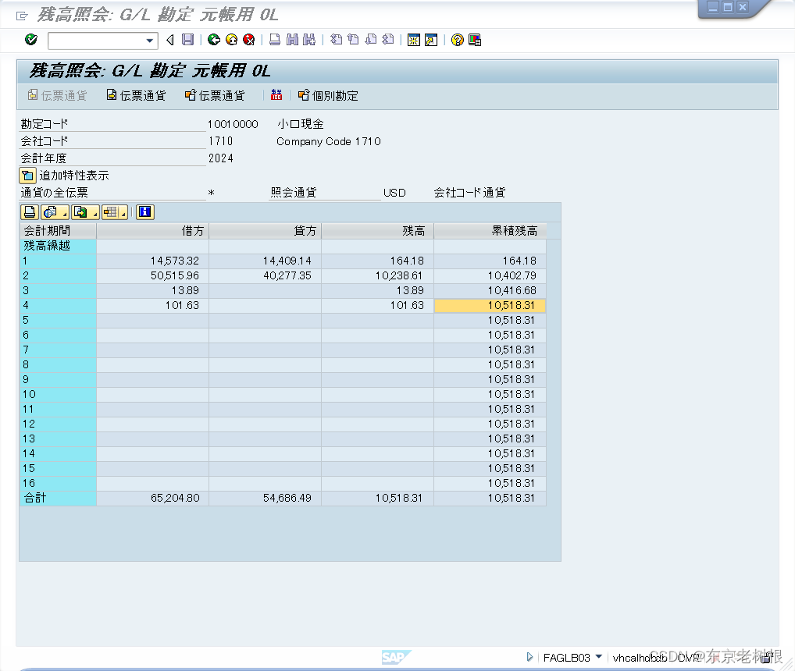Click total debit 65,204.80 in 合計 row
795x671 pixels.
(175, 498)
